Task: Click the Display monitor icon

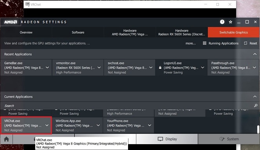Action: pyautogui.click(x=160, y=139)
